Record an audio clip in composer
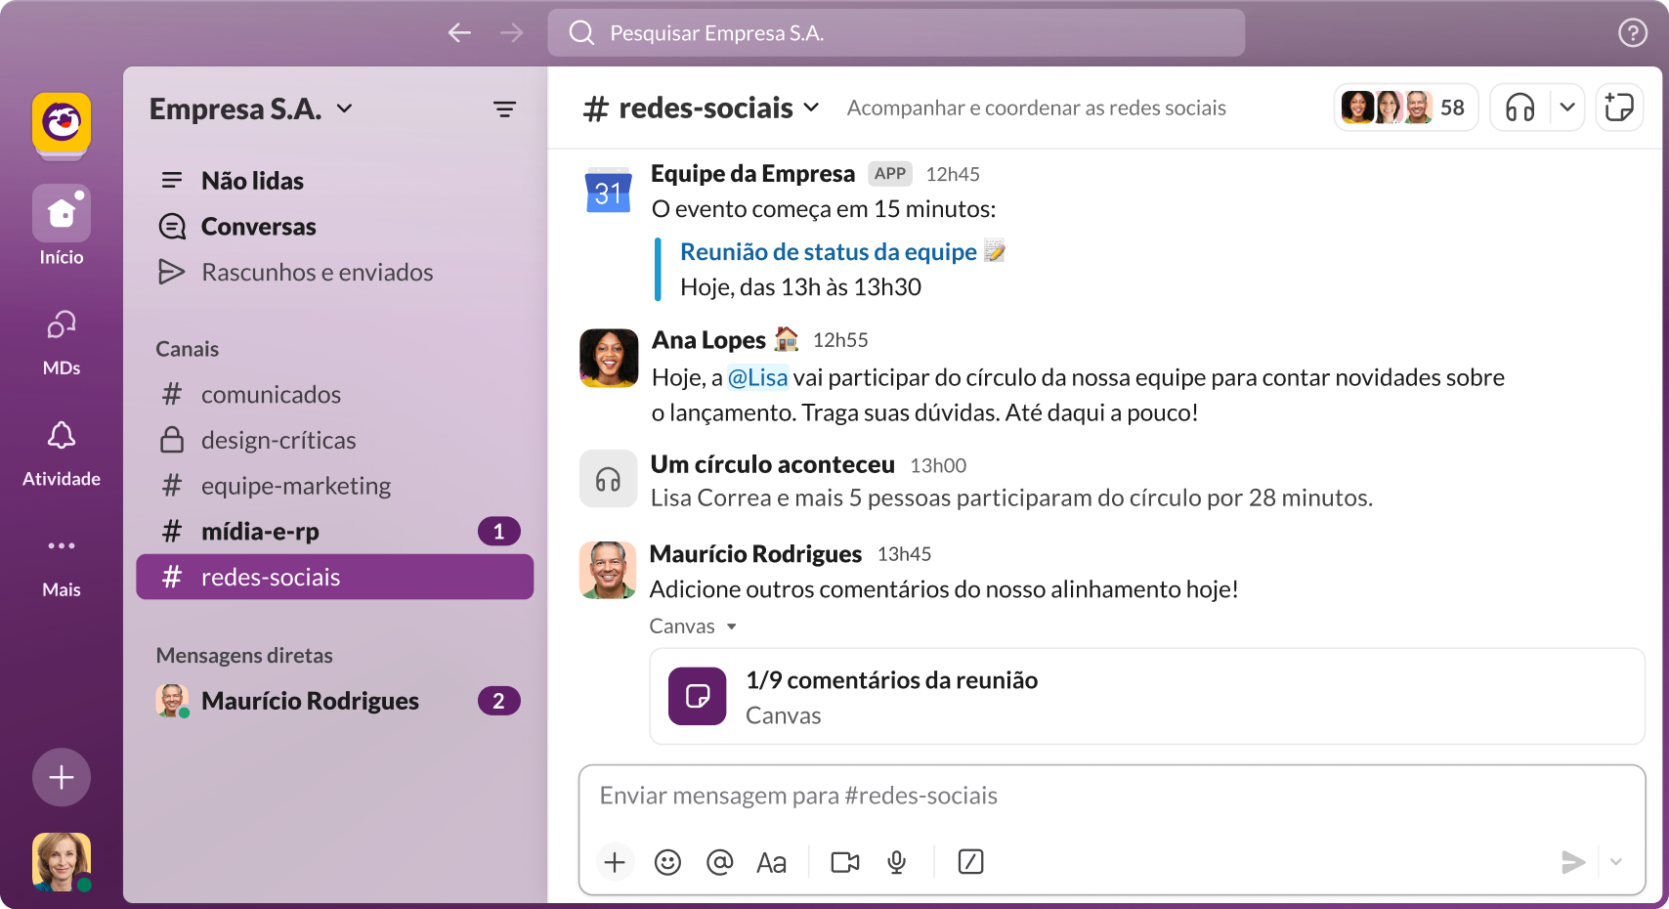This screenshot has width=1669, height=909. pos(896,862)
